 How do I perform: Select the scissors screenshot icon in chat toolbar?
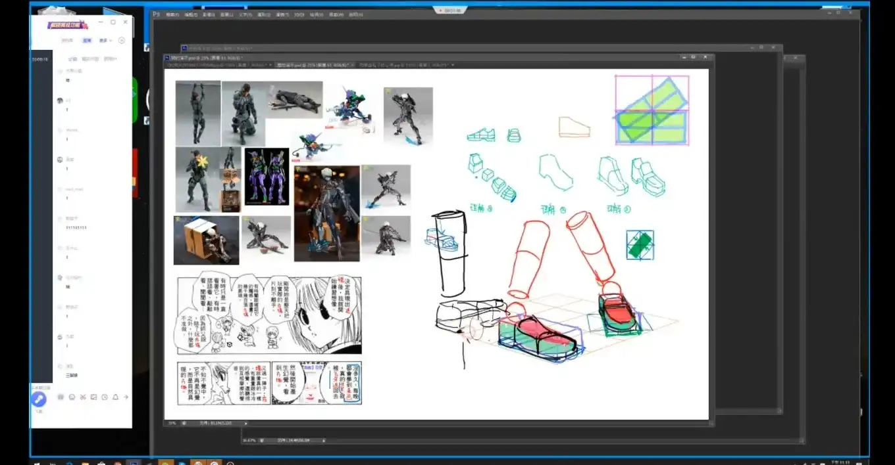tap(83, 397)
